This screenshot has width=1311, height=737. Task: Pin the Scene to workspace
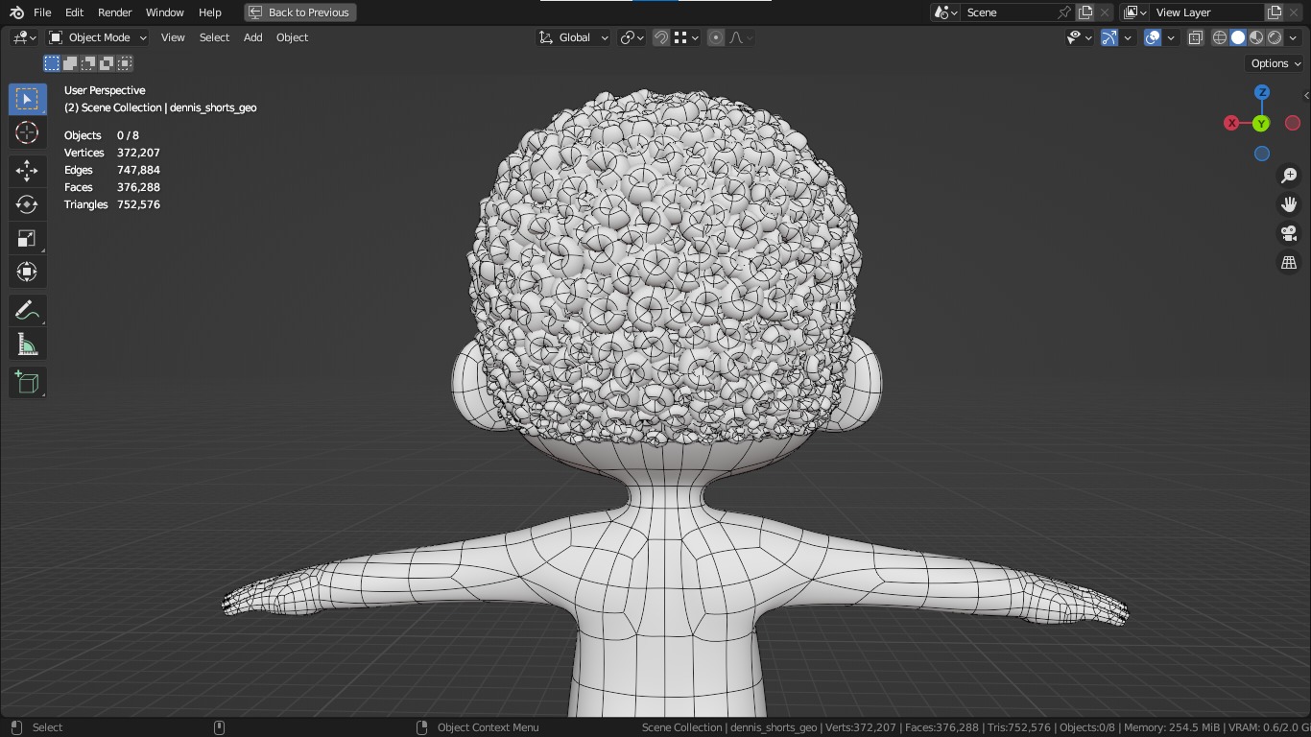(x=1064, y=12)
